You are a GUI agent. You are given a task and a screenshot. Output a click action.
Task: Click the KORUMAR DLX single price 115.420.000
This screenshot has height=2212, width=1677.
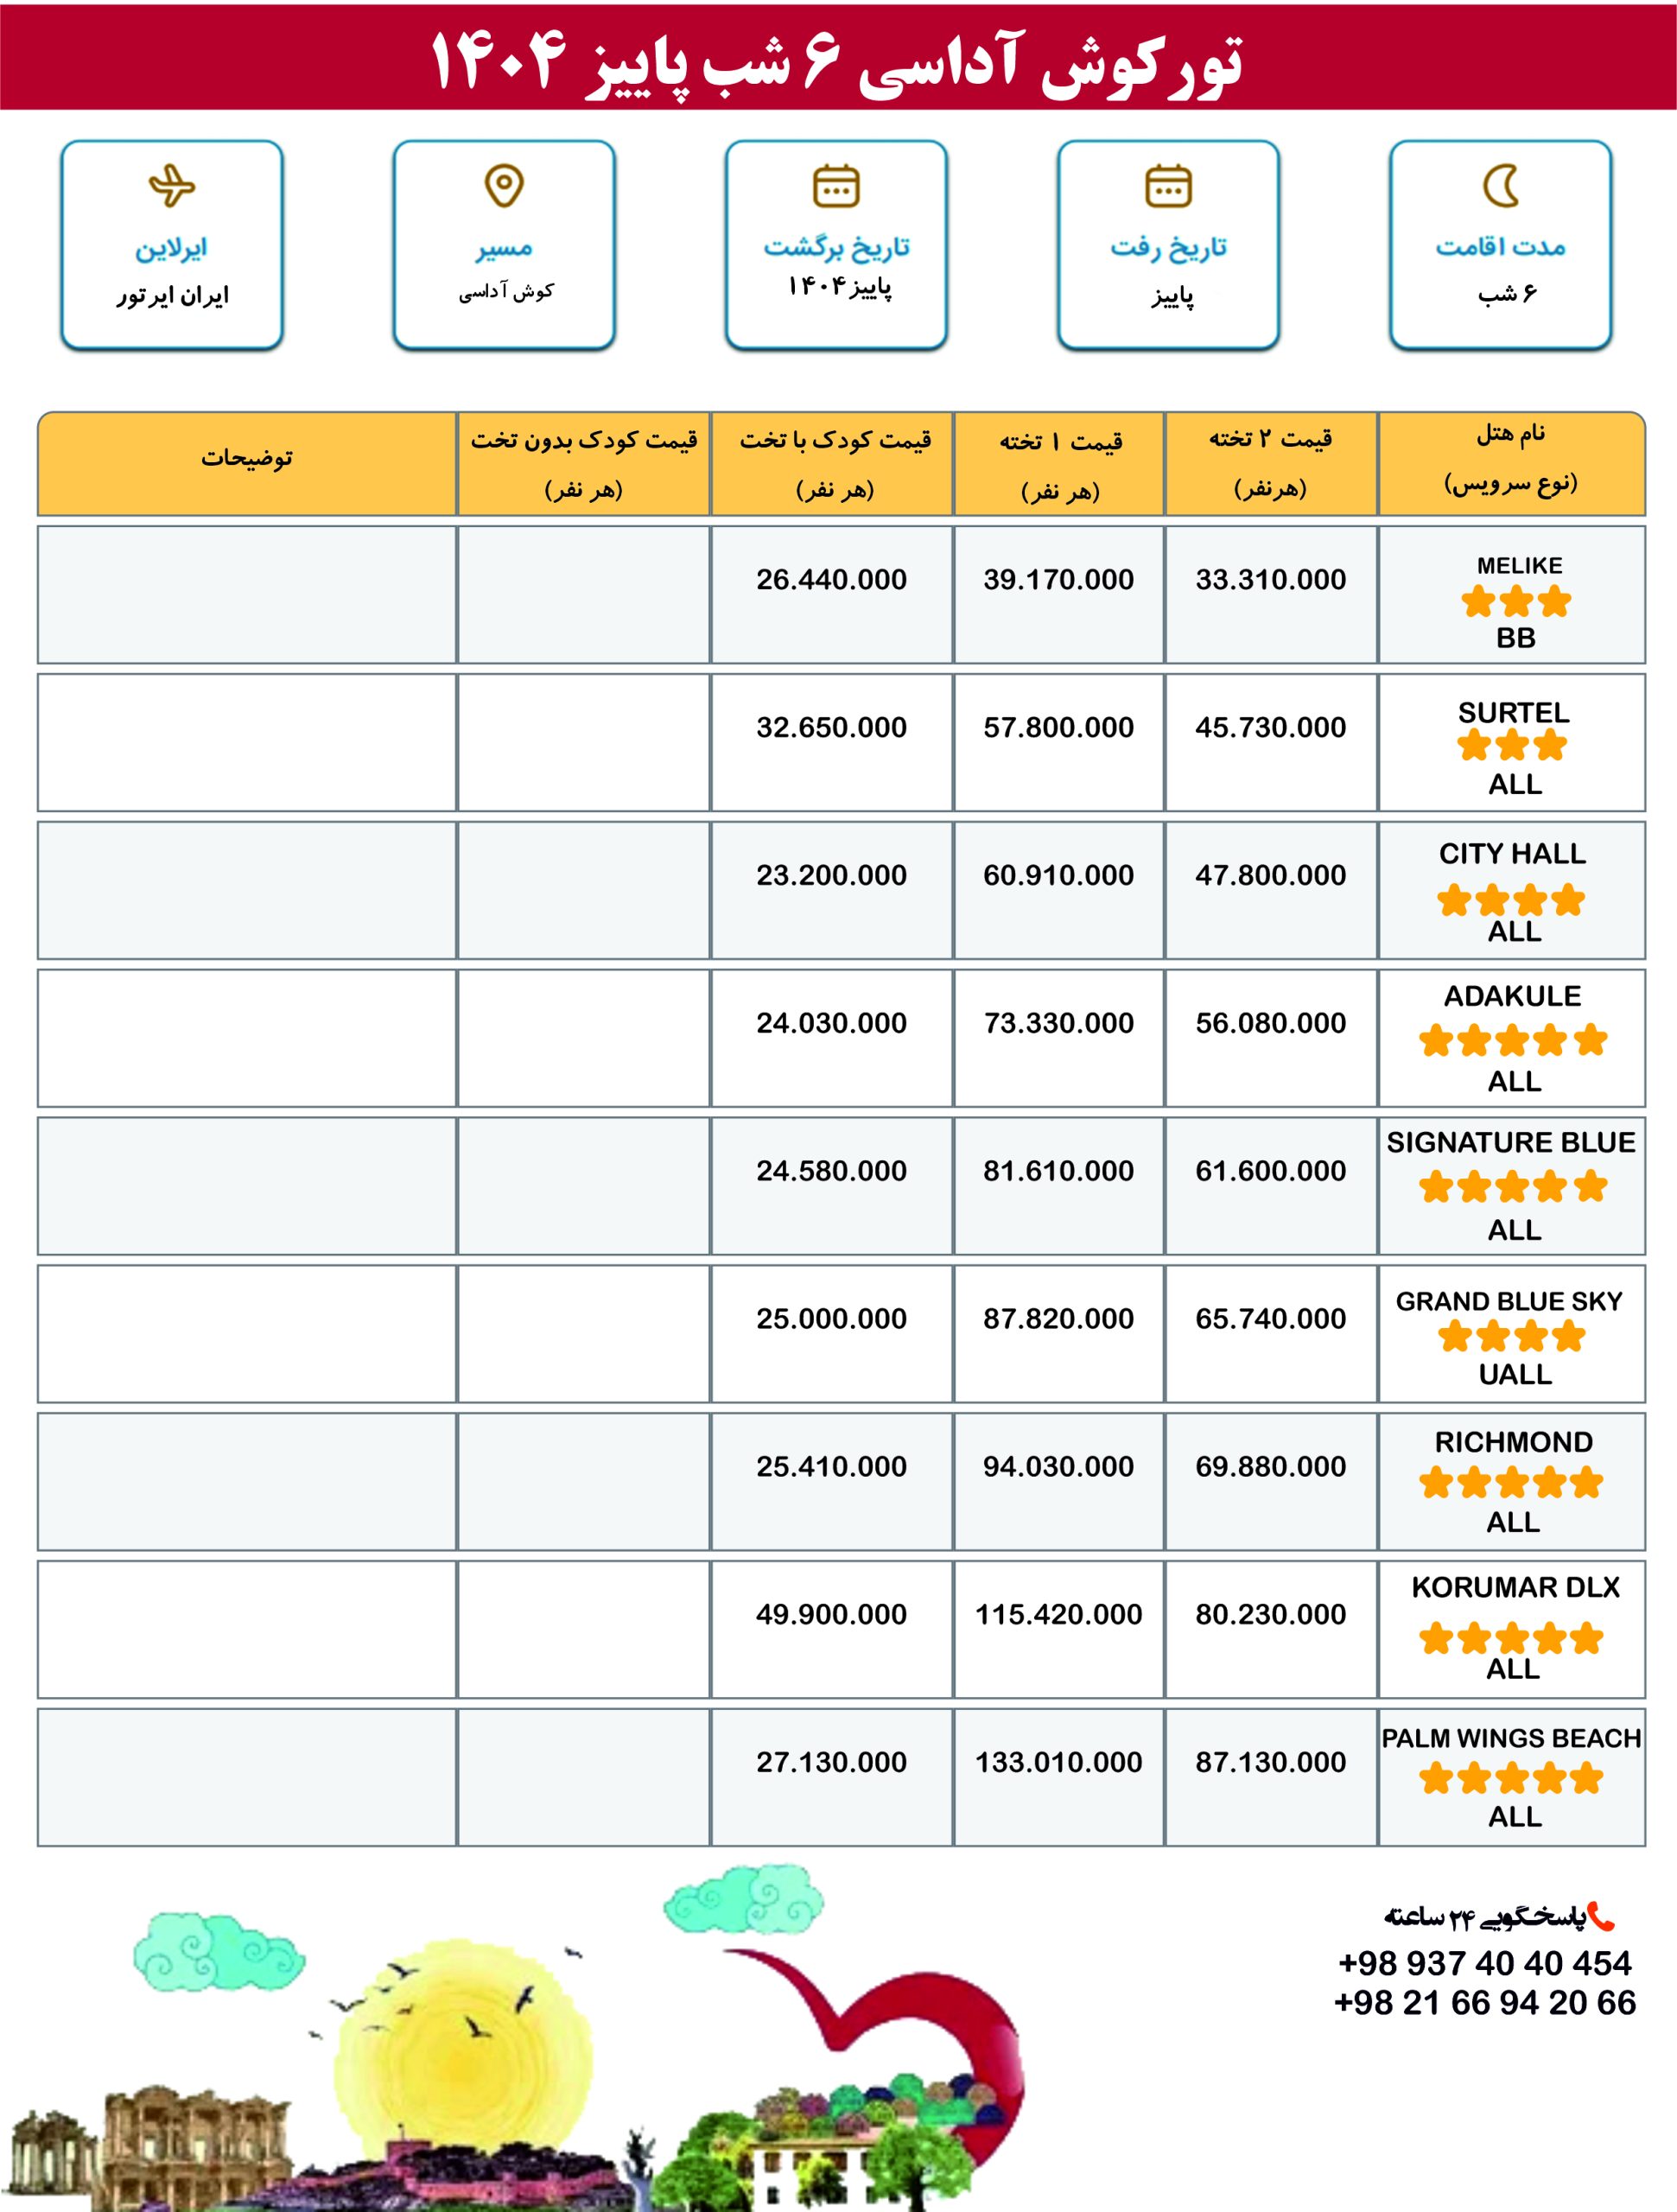[x=1058, y=1614]
